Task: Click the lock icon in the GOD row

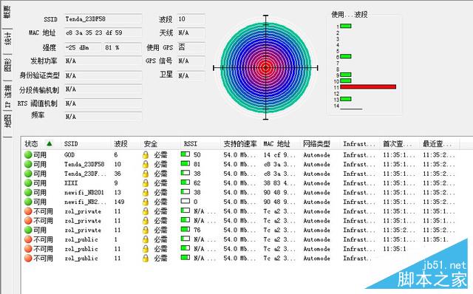Action: click(146, 155)
